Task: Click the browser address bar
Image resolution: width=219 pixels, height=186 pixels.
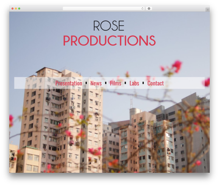Action: coord(103,9)
